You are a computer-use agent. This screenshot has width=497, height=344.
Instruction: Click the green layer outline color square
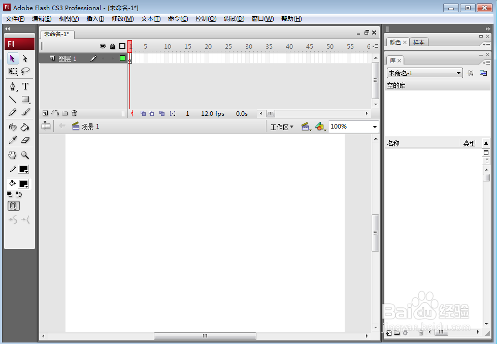(122, 58)
